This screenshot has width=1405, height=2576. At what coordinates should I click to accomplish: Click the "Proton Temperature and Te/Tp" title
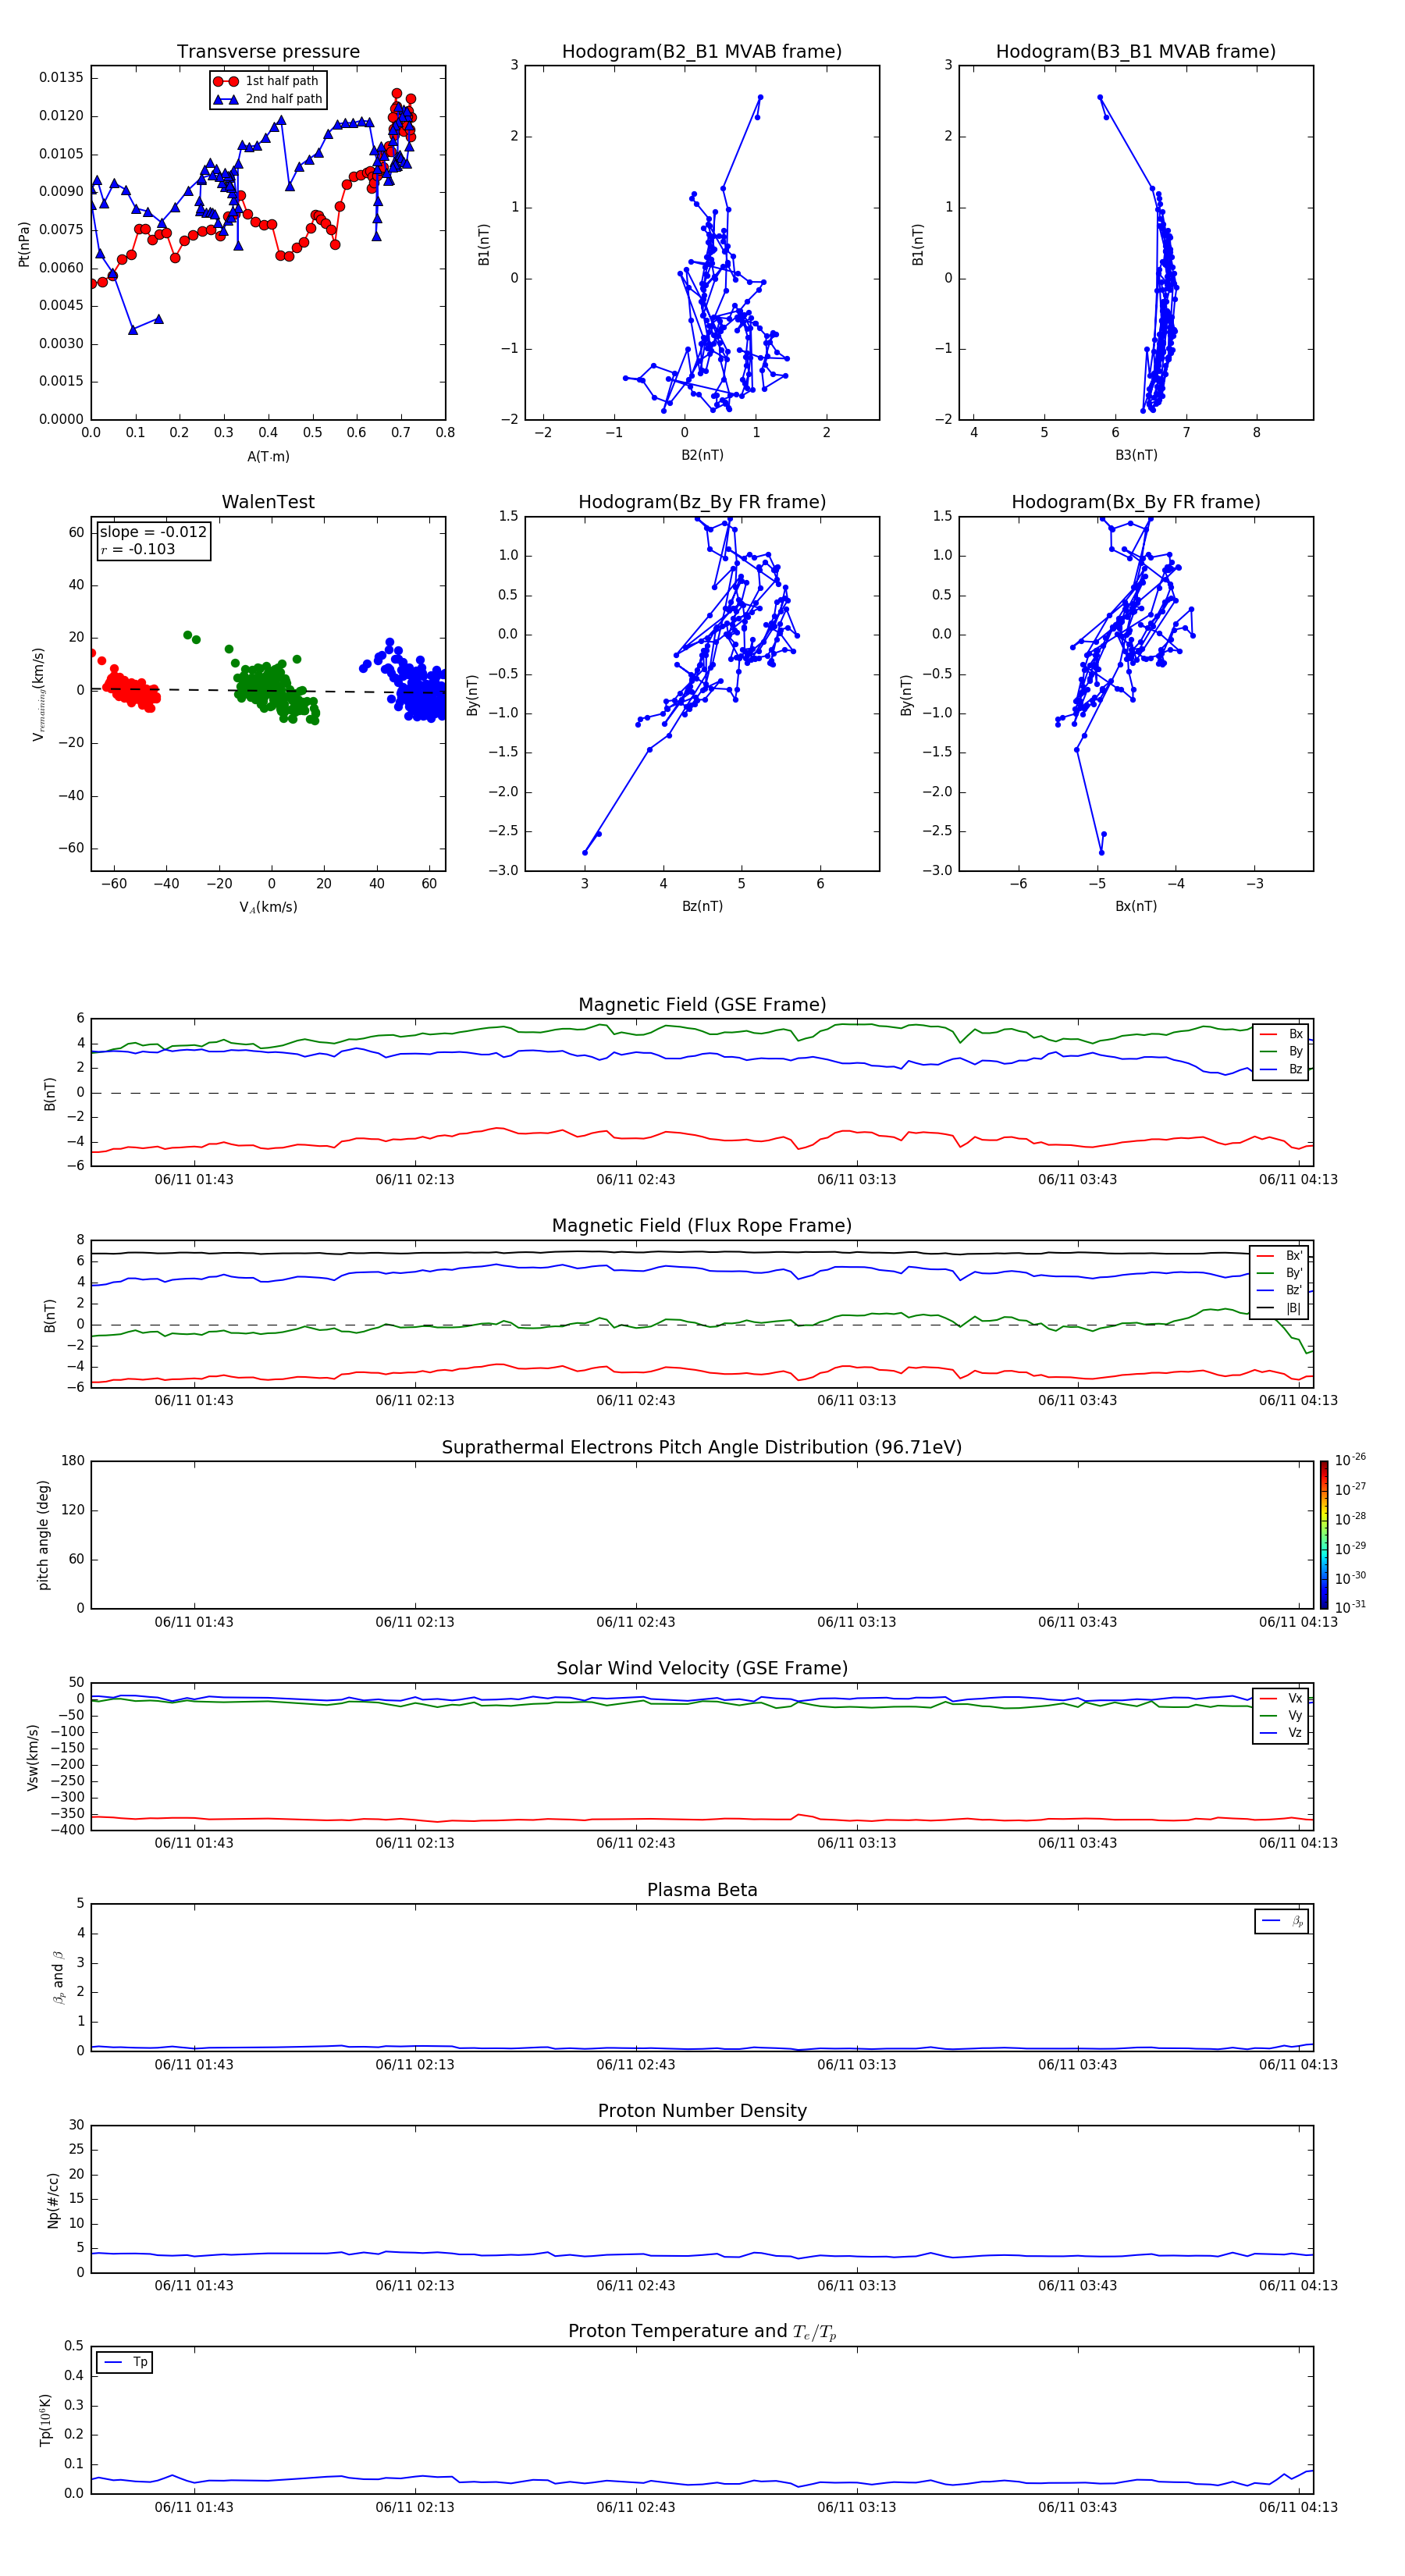click(x=702, y=2332)
